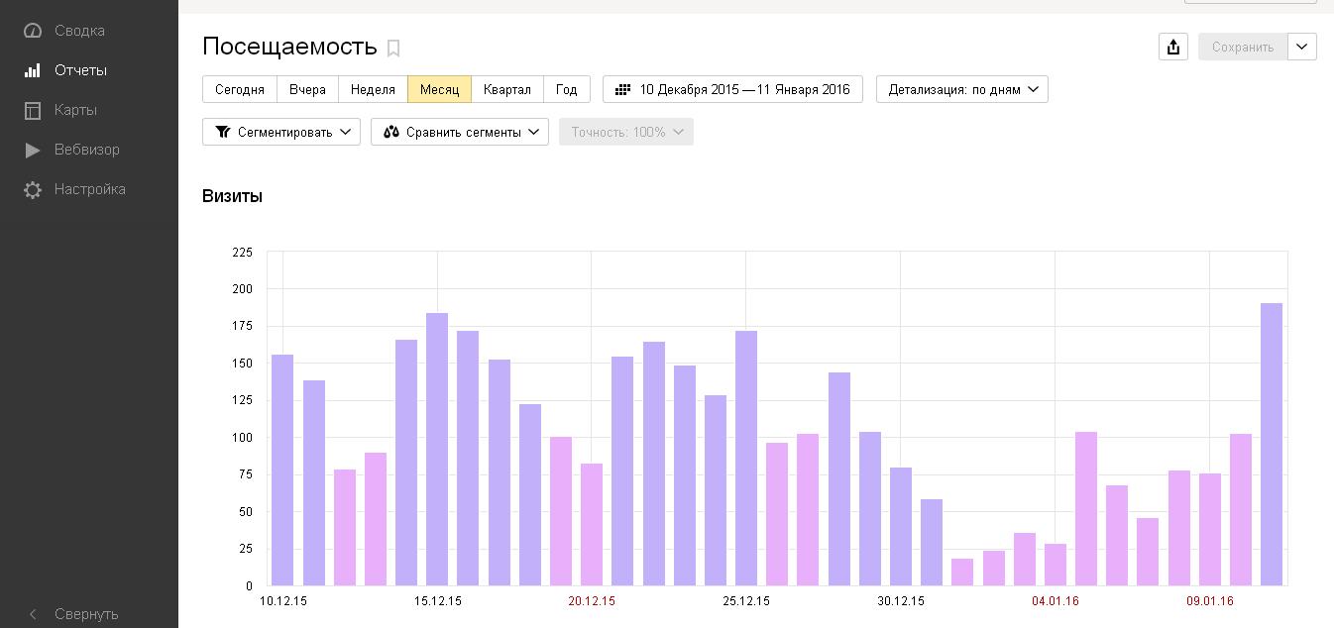Expand the Детализация: по дням dropdown

pyautogui.click(x=962, y=89)
